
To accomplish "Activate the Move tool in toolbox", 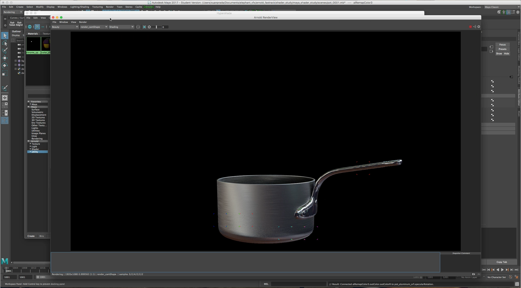I will (5, 58).
